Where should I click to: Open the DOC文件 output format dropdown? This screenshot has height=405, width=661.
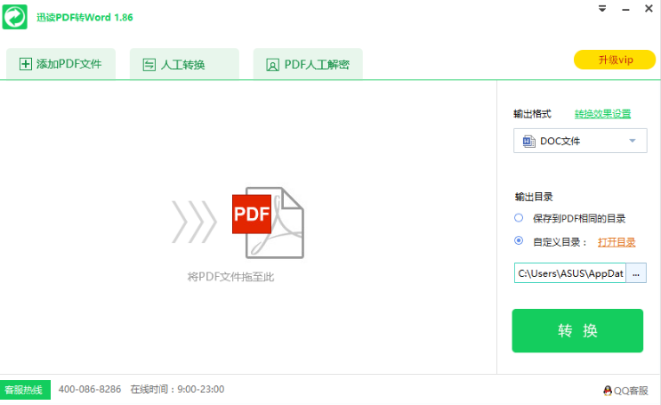click(x=580, y=141)
